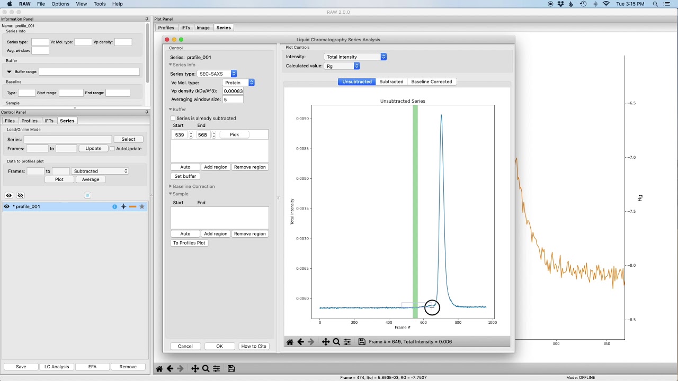Collapse the Sample section in LC window
The height and width of the screenshot is (381, 678).
[x=171, y=194]
